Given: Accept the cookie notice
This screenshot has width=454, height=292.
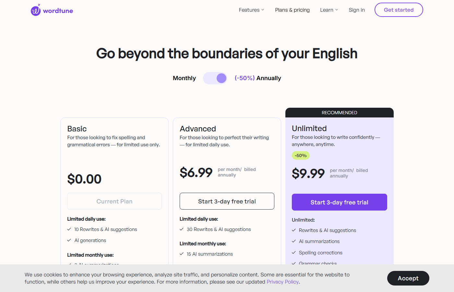Looking at the screenshot, I should tap(408, 278).
